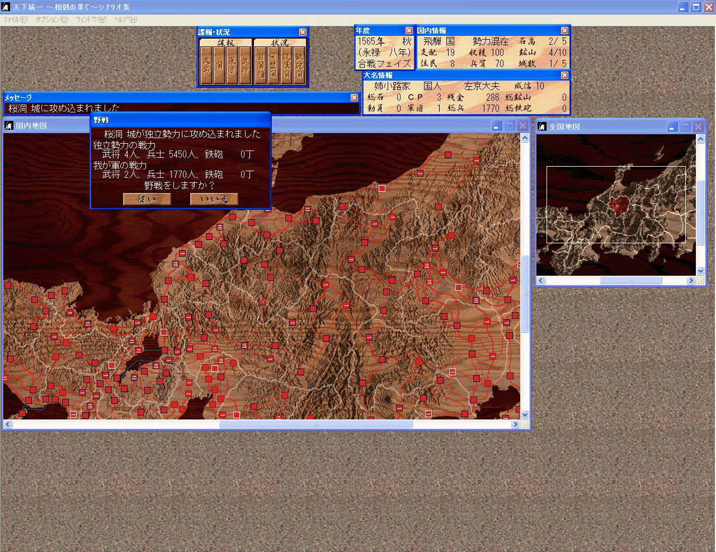Close the 国内地図 window
This screenshot has width=716, height=552.
click(x=522, y=126)
